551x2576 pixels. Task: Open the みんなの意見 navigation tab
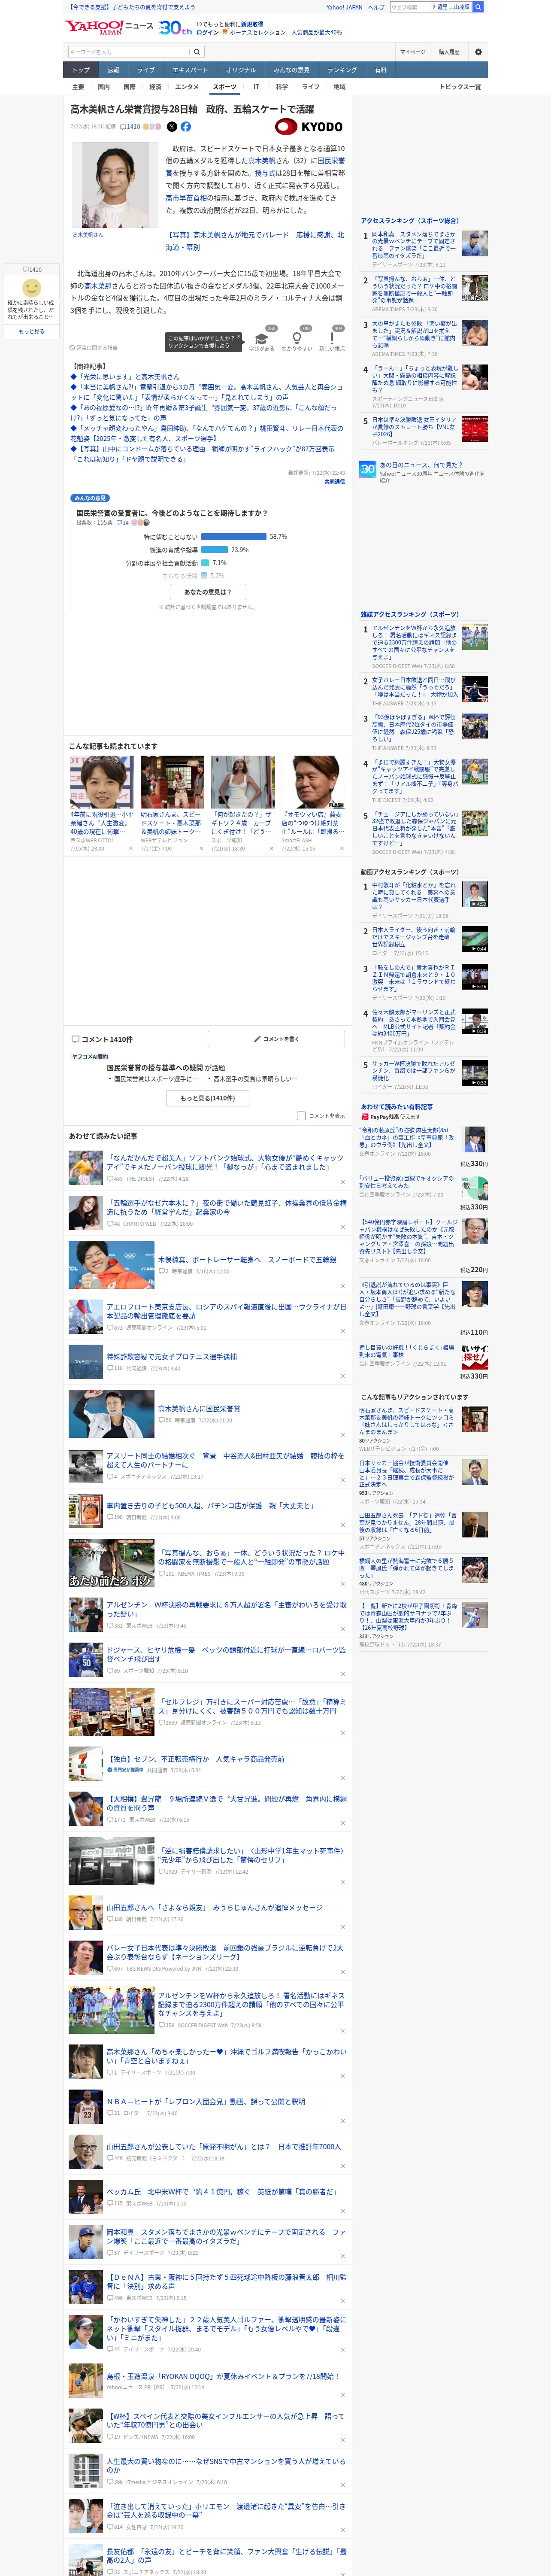coord(291,70)
